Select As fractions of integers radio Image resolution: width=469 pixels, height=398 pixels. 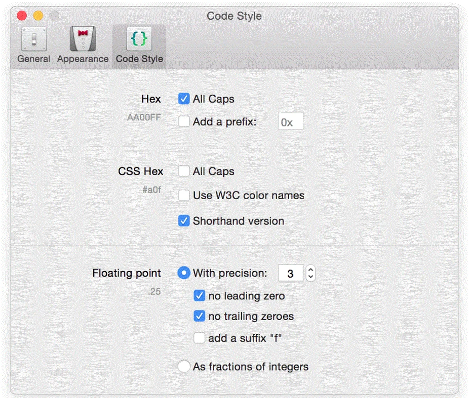tap(184, 366)
